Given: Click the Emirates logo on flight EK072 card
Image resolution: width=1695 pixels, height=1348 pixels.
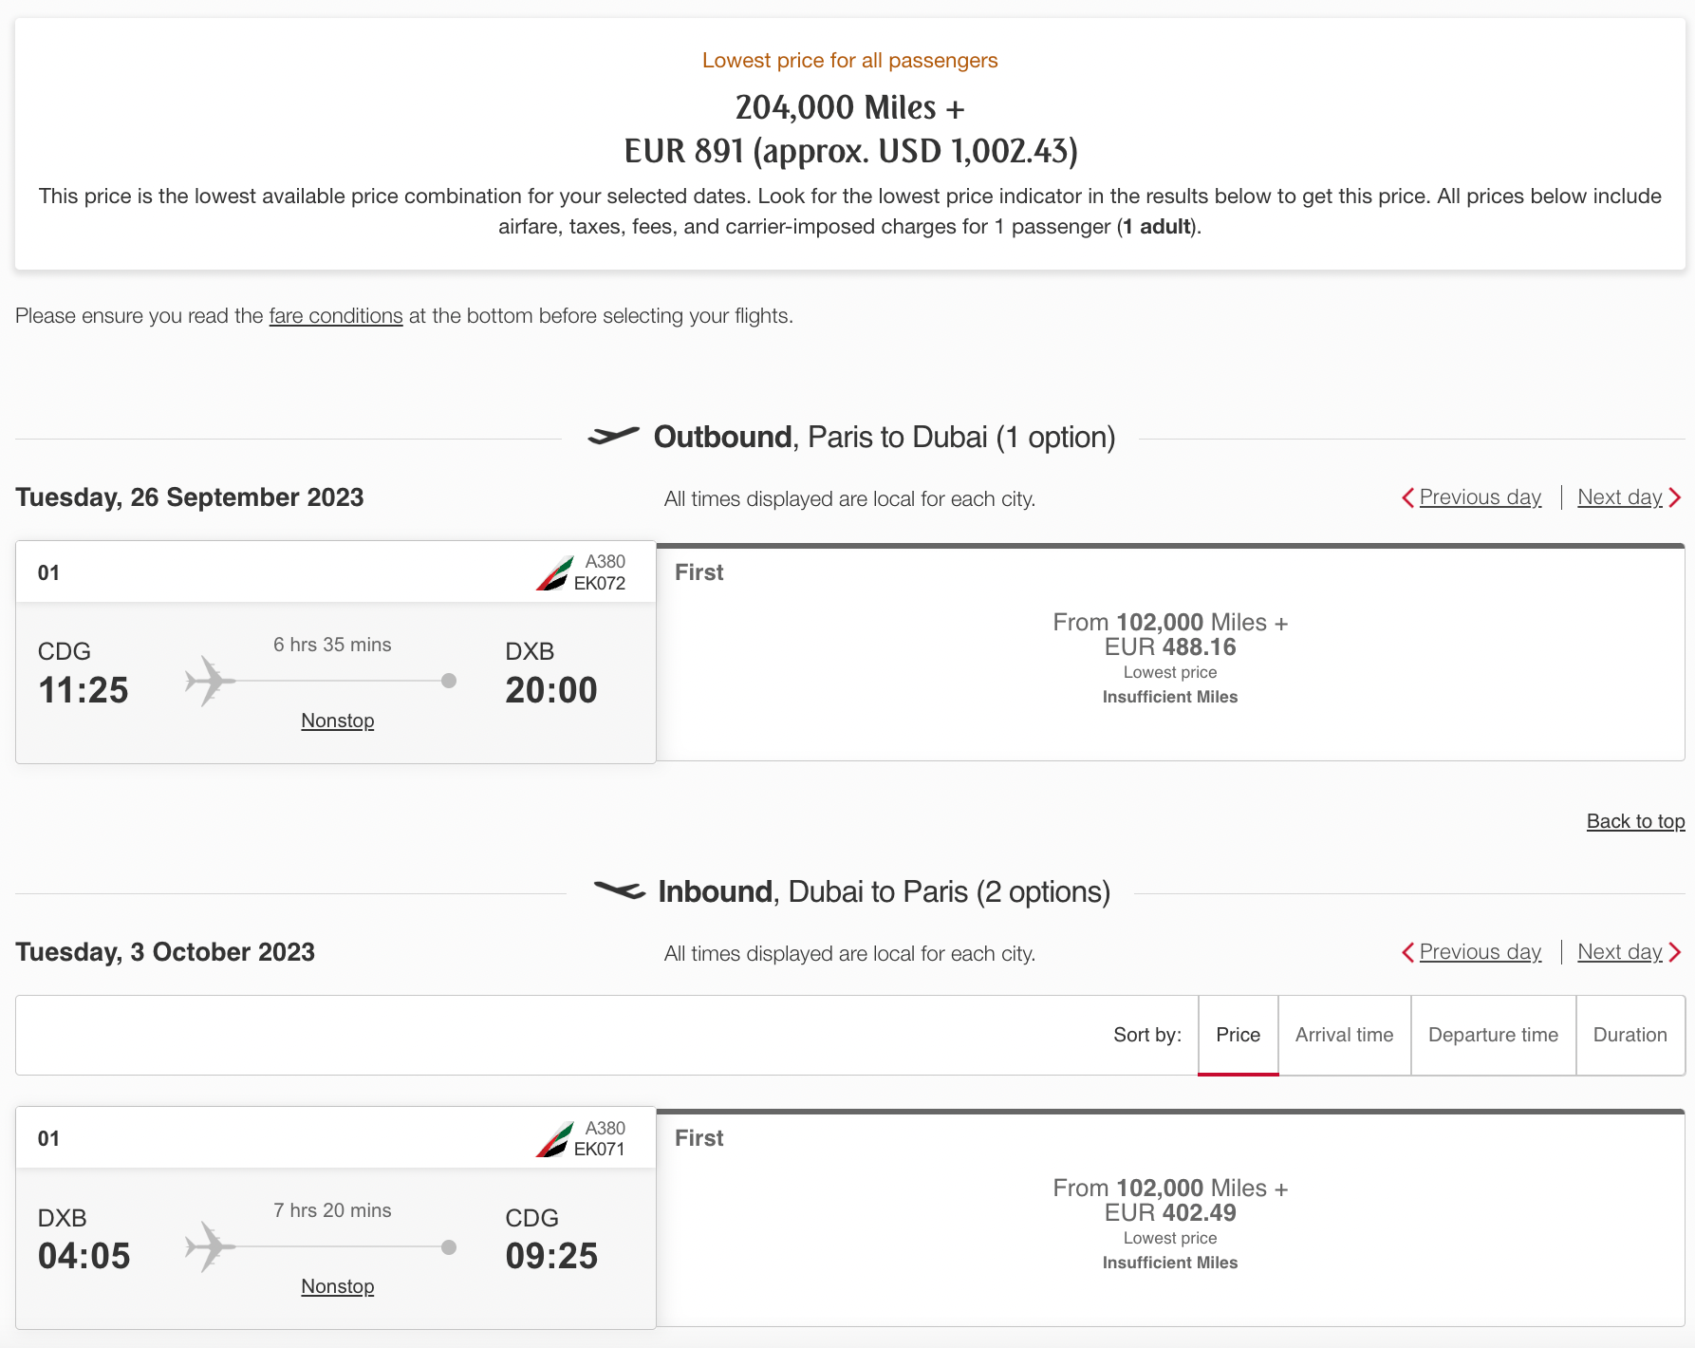Looking at the screenshot, I should (552, 571).
